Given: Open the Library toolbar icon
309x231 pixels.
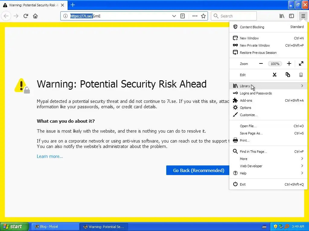Looking at the screenshot, I should coord(282,16).
